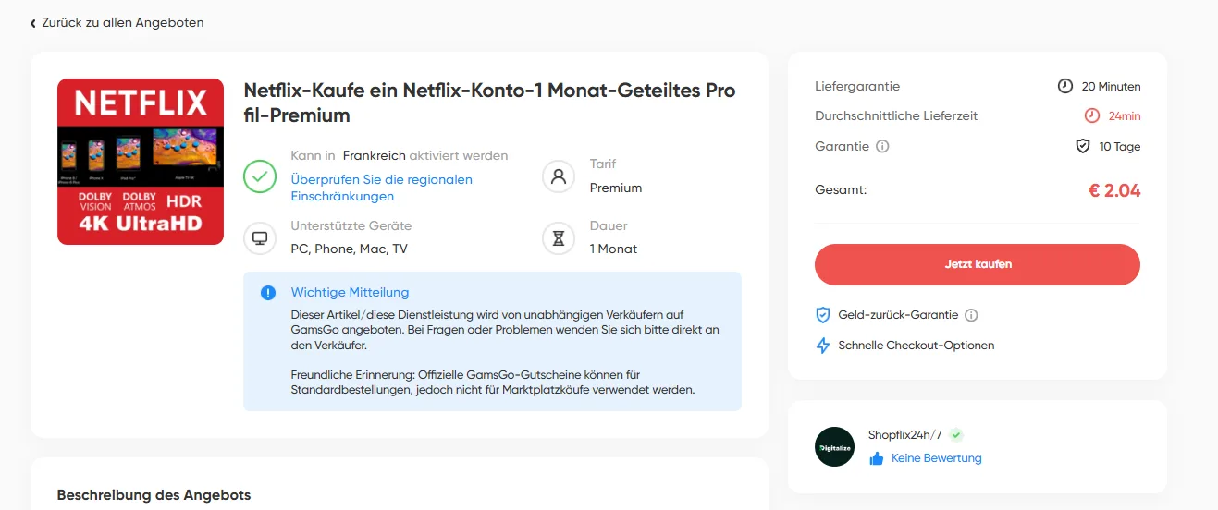Select the '10 Tage' guarantee value
The width and height of the screenshot is (1218, 510).
(1120, 146)
